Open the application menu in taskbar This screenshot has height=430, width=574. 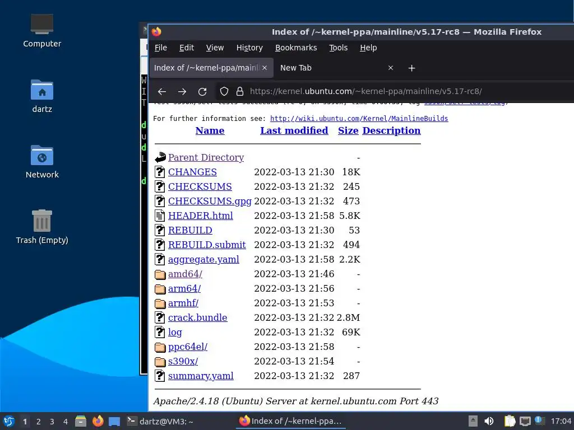9,422
